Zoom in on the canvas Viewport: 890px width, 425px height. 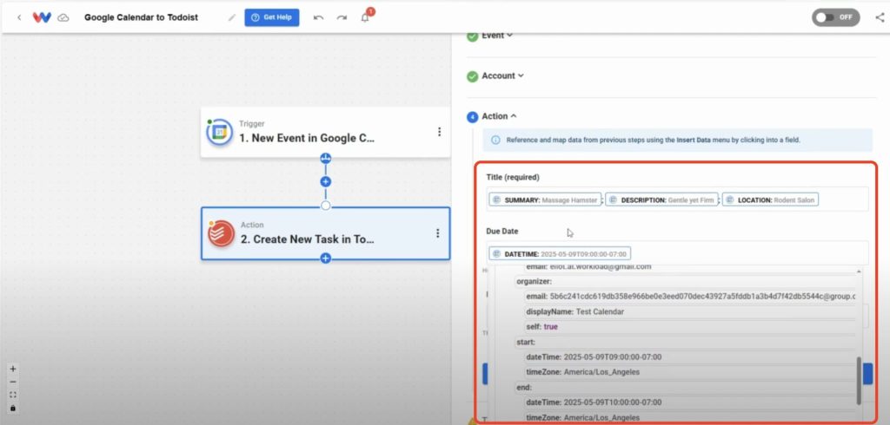click(13, 369)
